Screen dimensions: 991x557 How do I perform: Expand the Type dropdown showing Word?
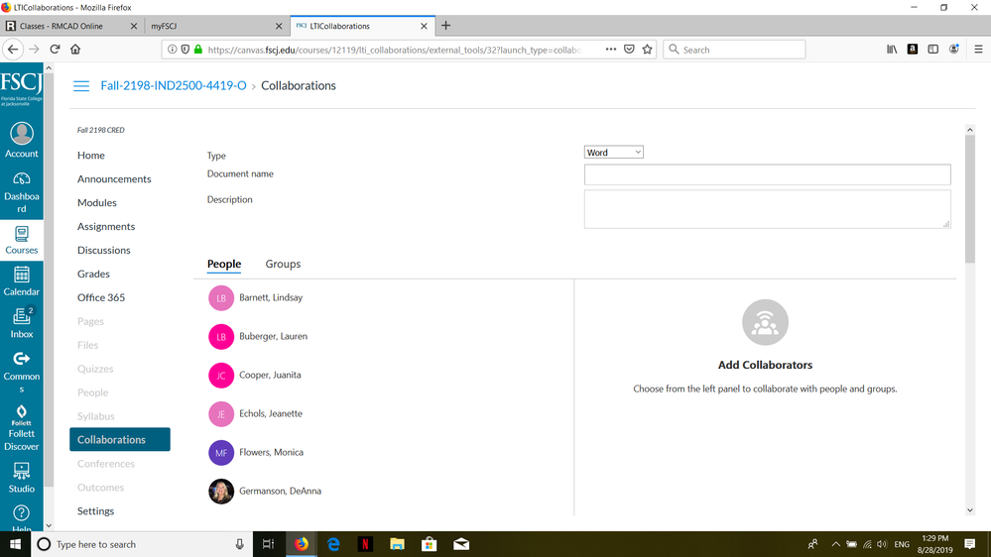613,153
